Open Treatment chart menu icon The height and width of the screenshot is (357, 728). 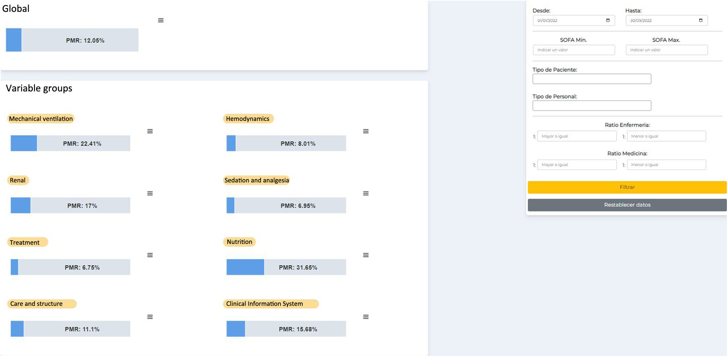pyautogui.click(x=150, y=255)
